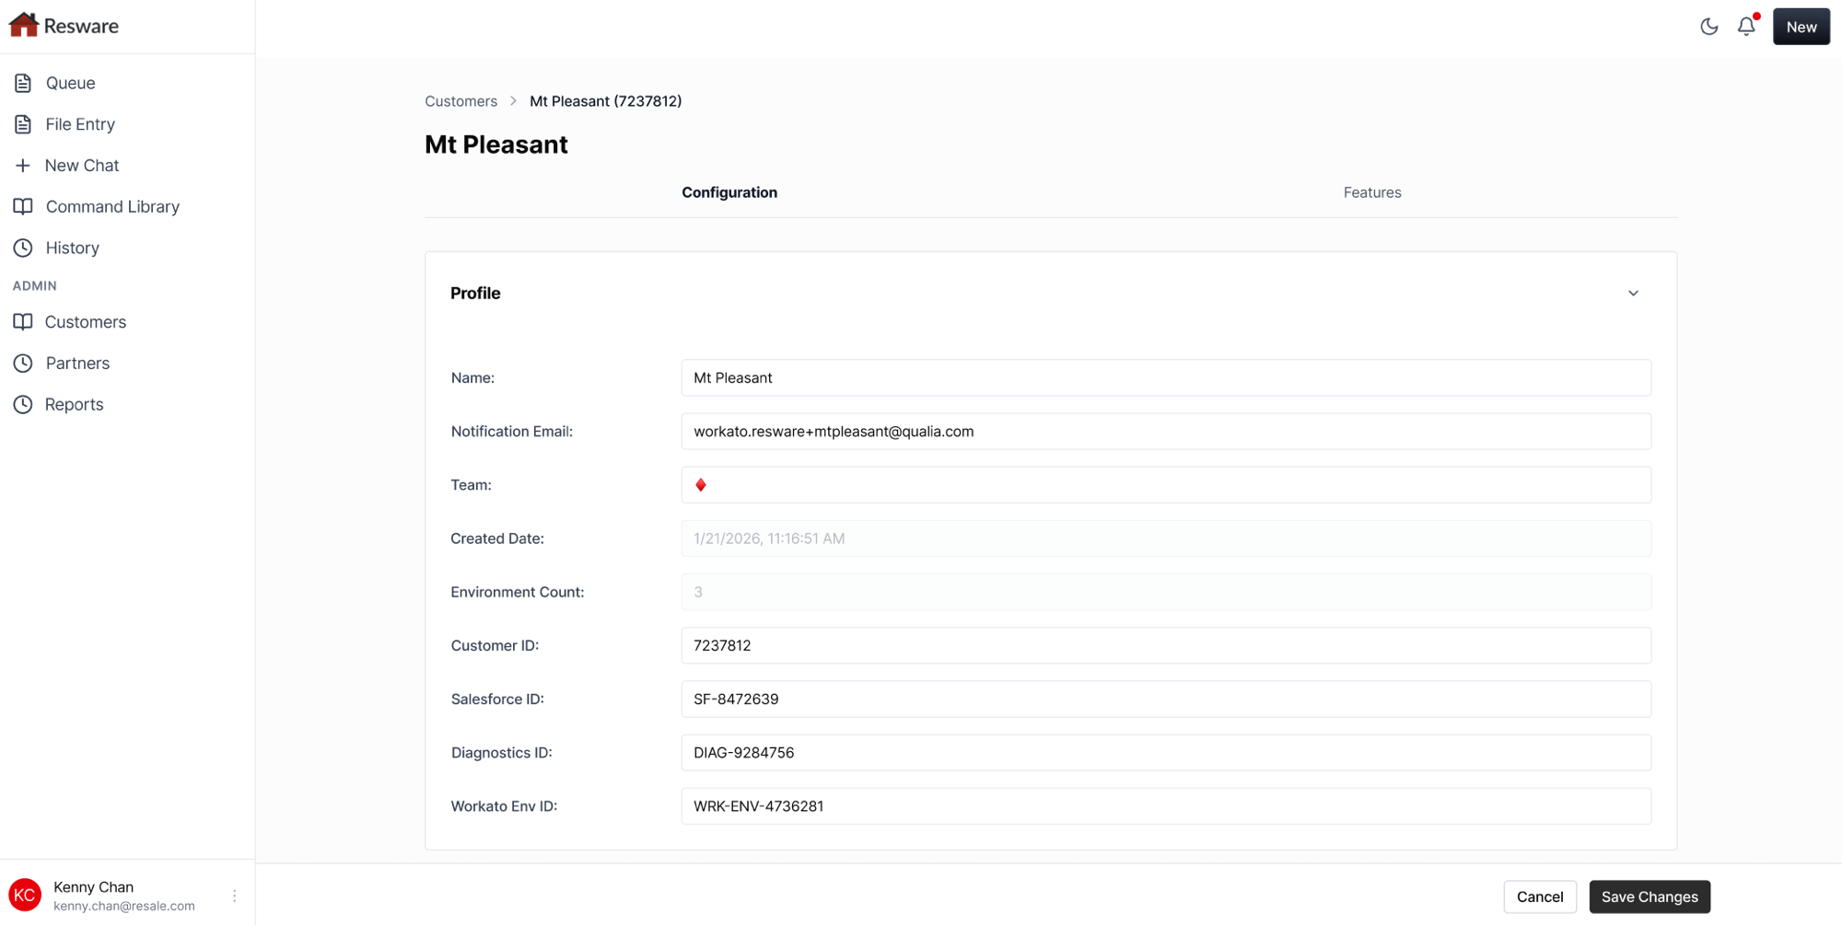Screen dimensions: 1842x925
Task: Click the 'ADMIN' sidebar section label
Action: coord(35,285)
